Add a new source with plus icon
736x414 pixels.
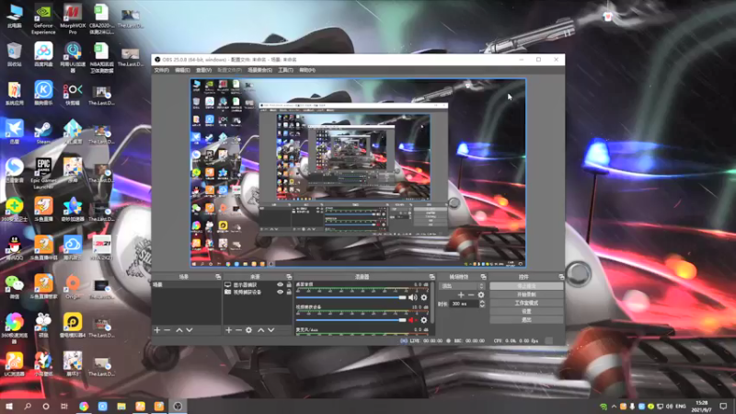(x=228, y=330)
